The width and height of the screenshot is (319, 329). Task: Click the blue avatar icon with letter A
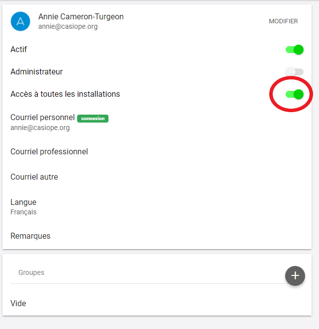(20, 21)
